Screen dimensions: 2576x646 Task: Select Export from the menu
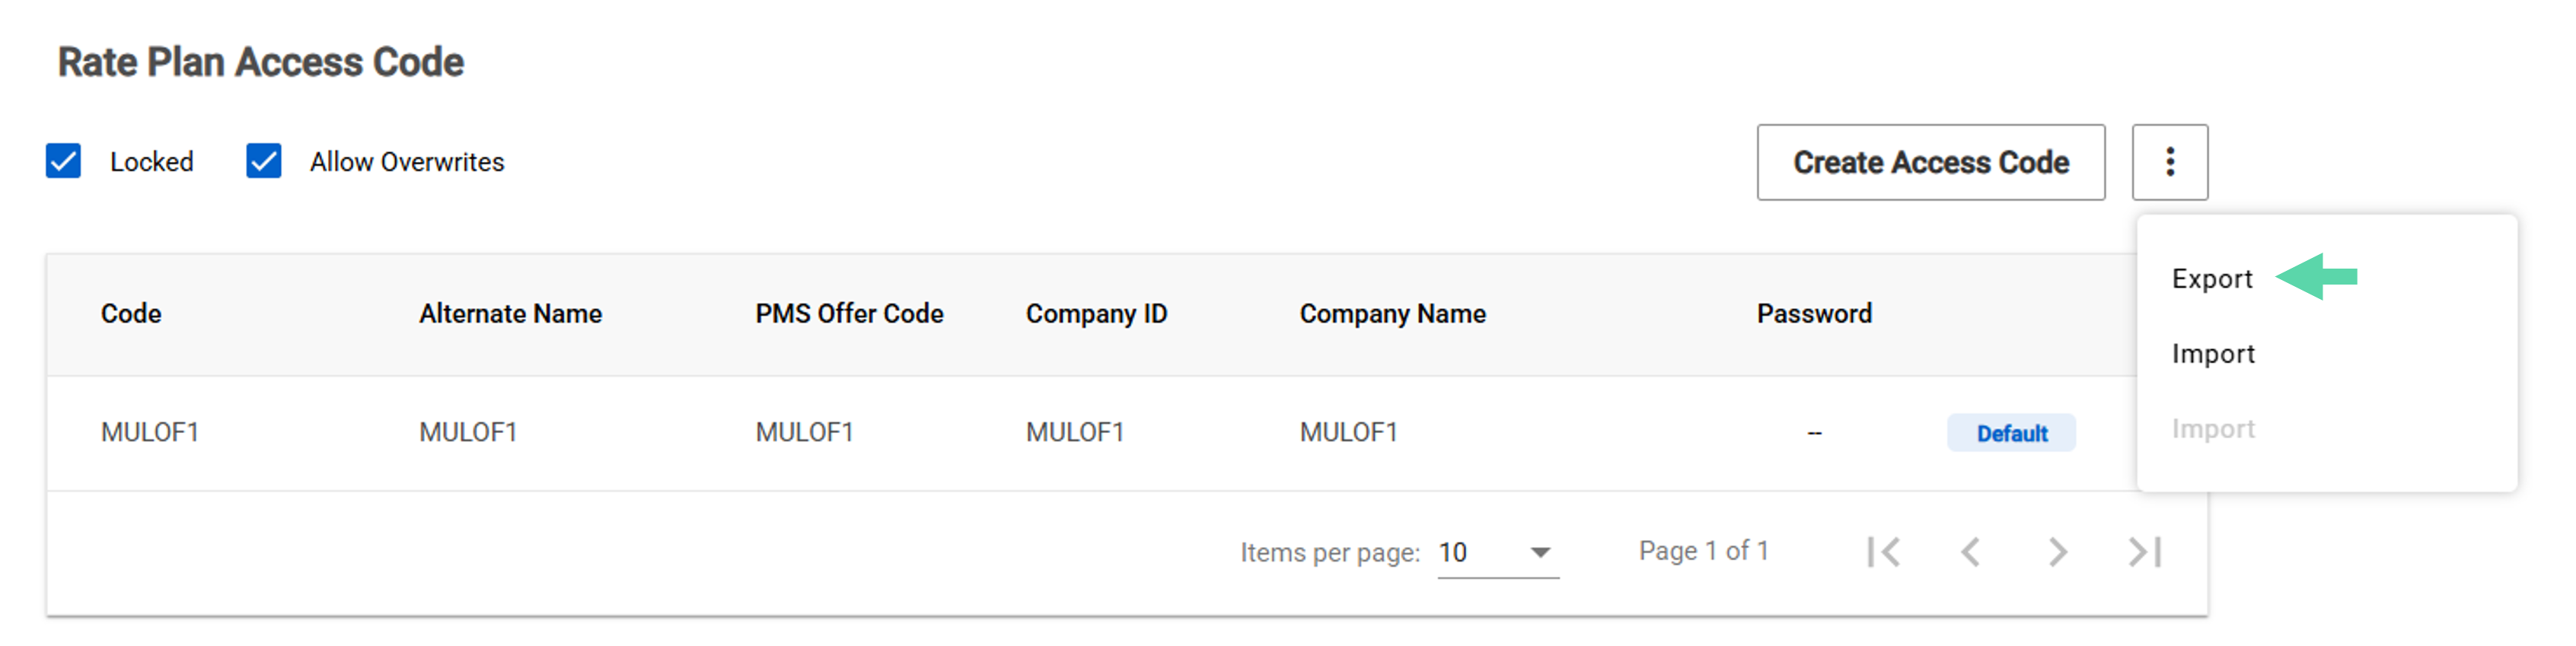(x=2212, y=279)
